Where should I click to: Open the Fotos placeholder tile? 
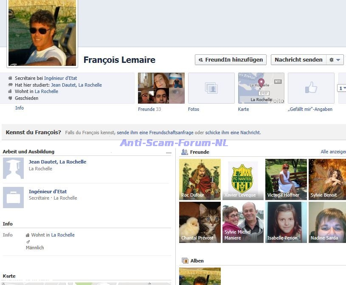[211, 88]
